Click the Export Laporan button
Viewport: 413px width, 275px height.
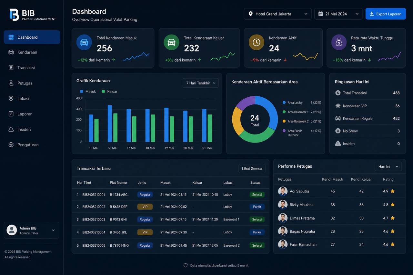[x=386, y=14]
